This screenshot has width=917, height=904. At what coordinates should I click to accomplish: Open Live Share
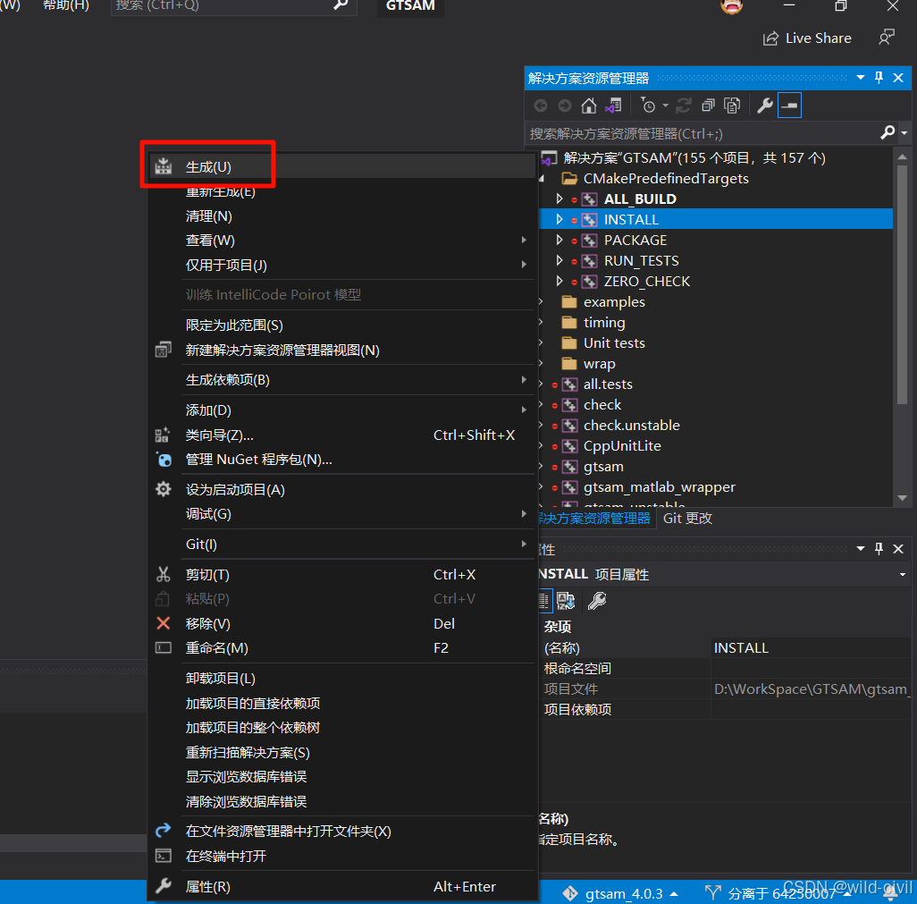pyautogui.click(x=807, y=38)
